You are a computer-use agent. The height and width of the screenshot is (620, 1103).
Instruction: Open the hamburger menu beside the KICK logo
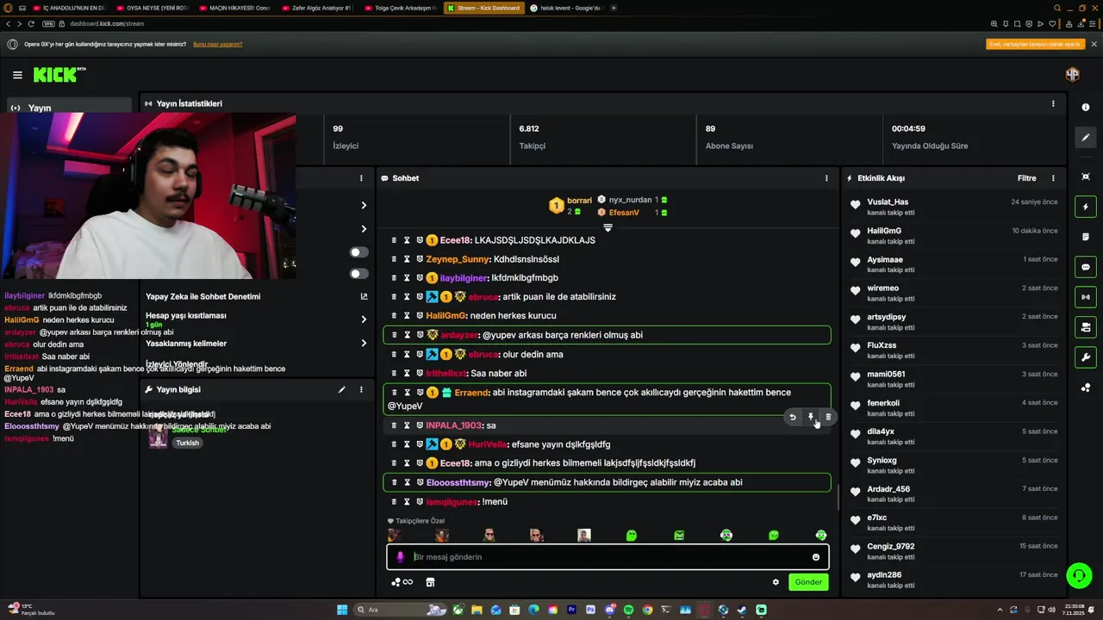pos(17,75)
